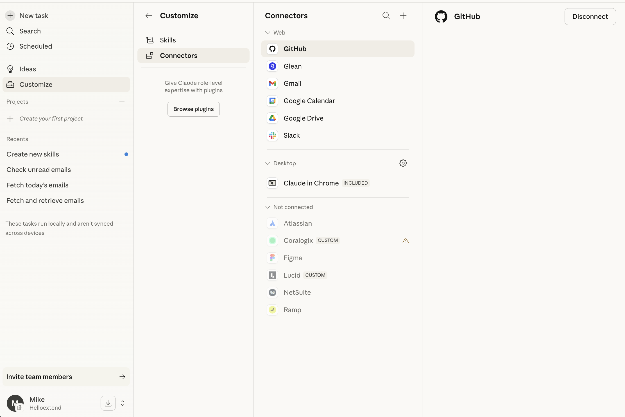Click the Slack logo icon
Image resolution: width=625 pixels, height=417 pixels.
(272, 135)
